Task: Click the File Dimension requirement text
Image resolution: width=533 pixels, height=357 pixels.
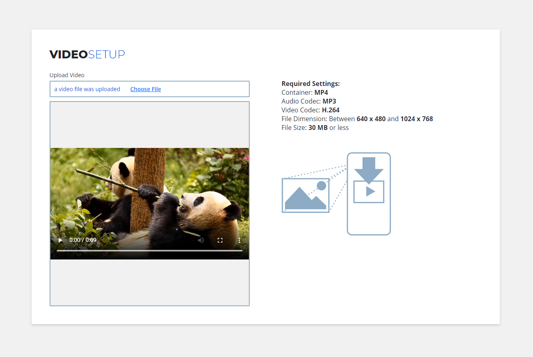Action: pos(357,119)
